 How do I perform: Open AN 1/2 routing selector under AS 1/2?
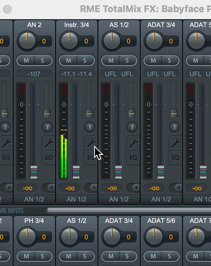(119, 199)
